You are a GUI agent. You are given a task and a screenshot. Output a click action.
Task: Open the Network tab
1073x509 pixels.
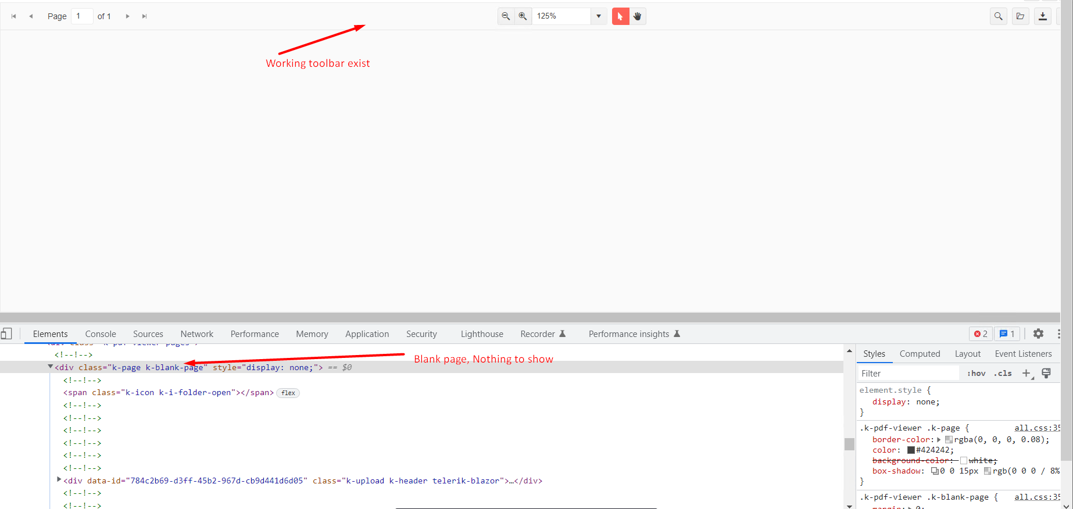coord(197,334)
